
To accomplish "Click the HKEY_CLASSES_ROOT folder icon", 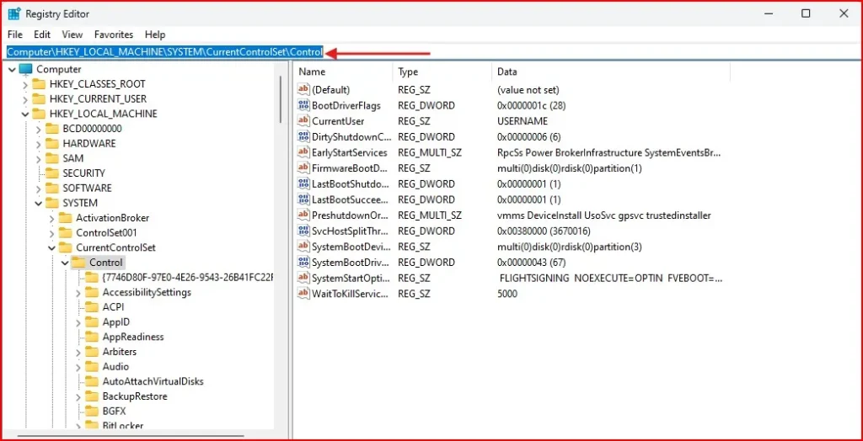I will tap(39, 84).
